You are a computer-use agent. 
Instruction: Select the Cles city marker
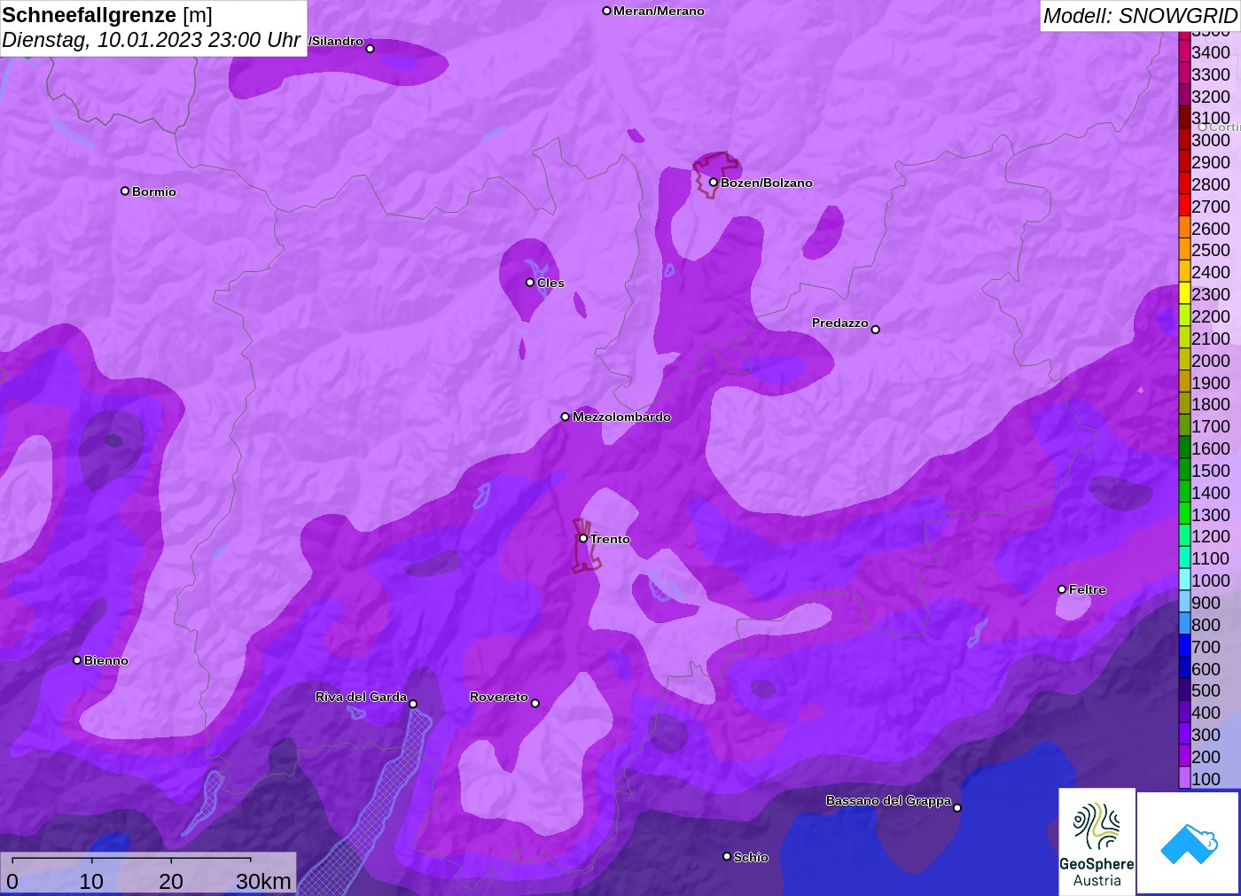point(530,282)
